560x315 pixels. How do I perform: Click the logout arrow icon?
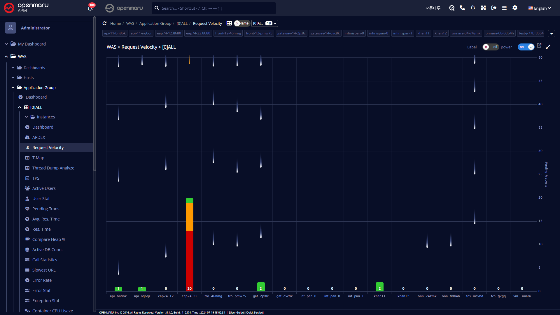point(494,8)
